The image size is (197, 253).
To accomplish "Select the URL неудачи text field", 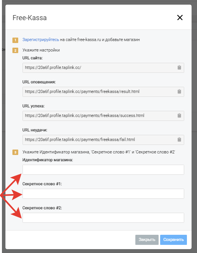I will (x=103, y=140).
